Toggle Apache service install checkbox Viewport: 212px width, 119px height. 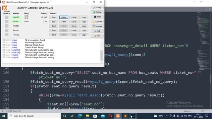[x=7, y=17]
